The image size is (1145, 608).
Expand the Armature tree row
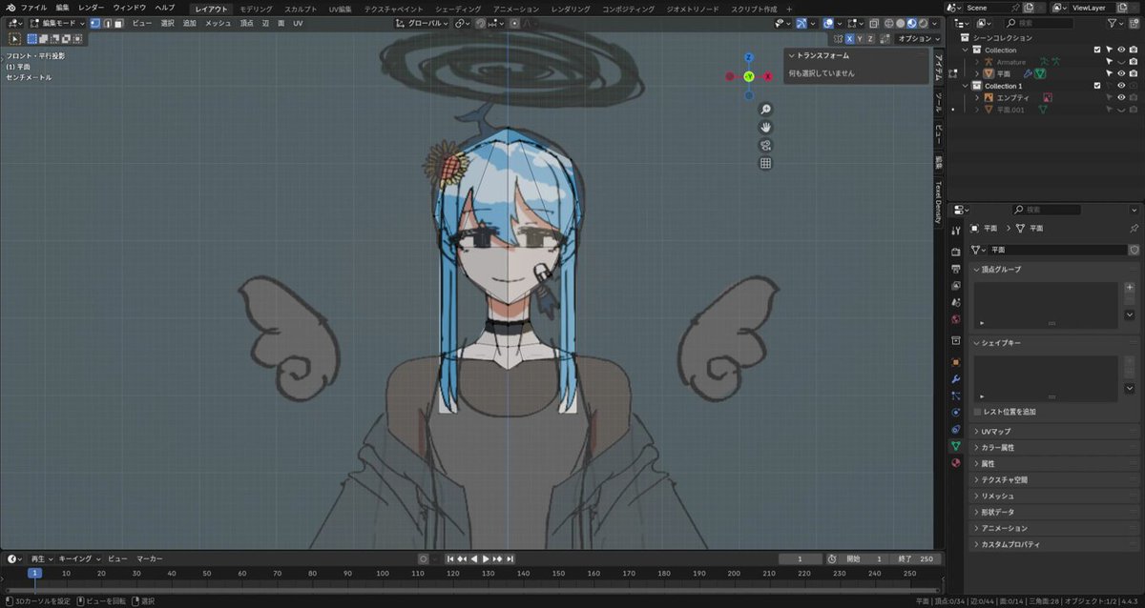point(977,62)
